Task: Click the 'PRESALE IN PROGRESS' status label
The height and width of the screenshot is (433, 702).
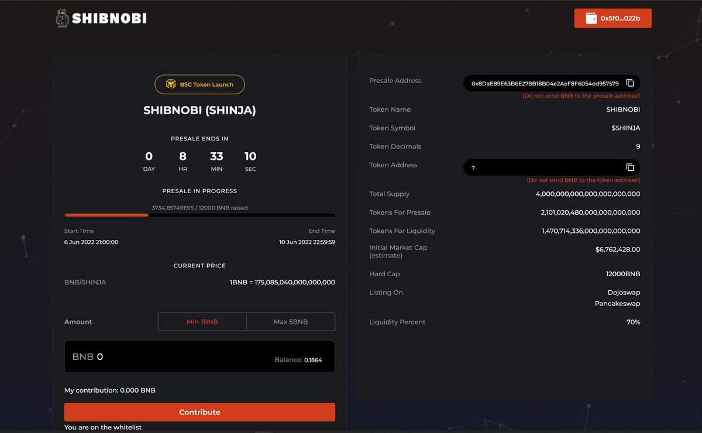Action: tap(199, 191)
